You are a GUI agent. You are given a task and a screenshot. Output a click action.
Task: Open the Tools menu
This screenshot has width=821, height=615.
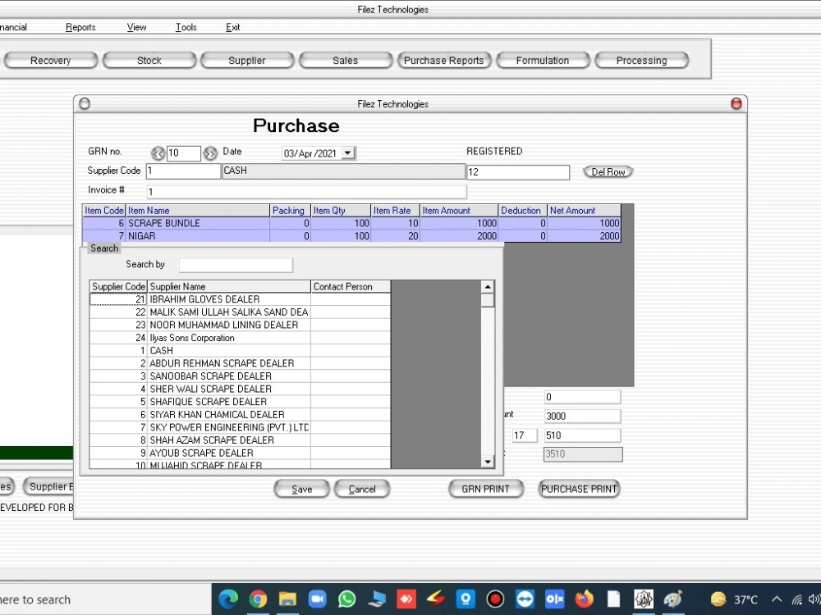point(186,27)
